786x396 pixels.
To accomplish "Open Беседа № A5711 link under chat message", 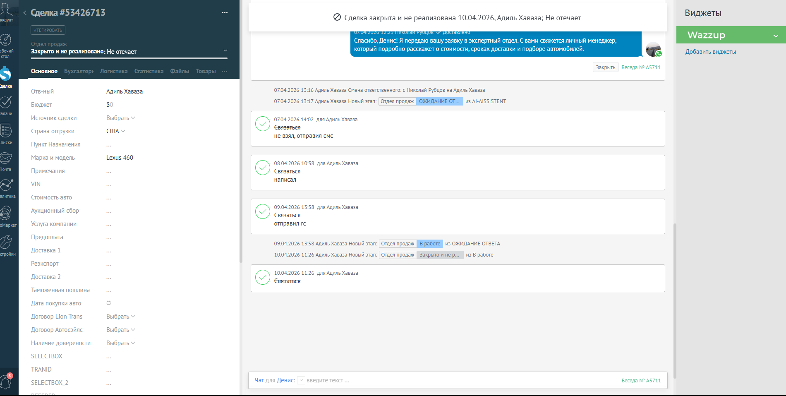I will pyautogui.click(x=641, y=67).
